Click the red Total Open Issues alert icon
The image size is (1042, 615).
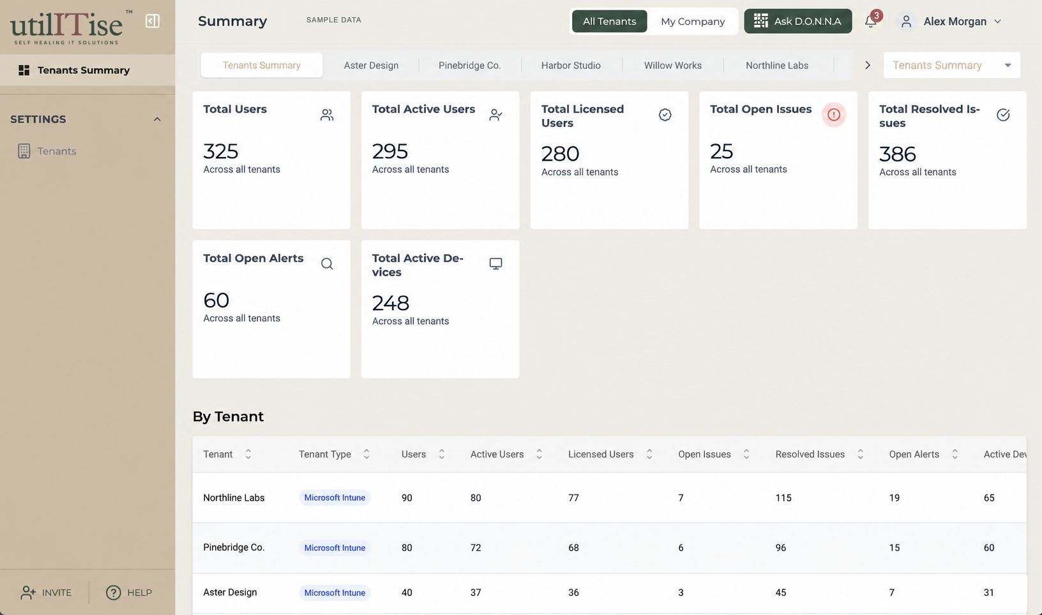tap(834, 115)
